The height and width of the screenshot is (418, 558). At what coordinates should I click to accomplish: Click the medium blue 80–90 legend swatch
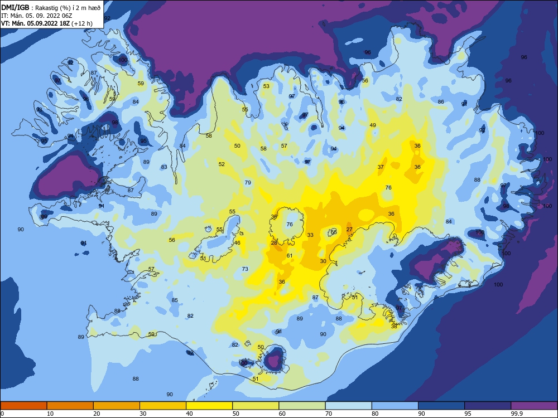tap(395, 406)
